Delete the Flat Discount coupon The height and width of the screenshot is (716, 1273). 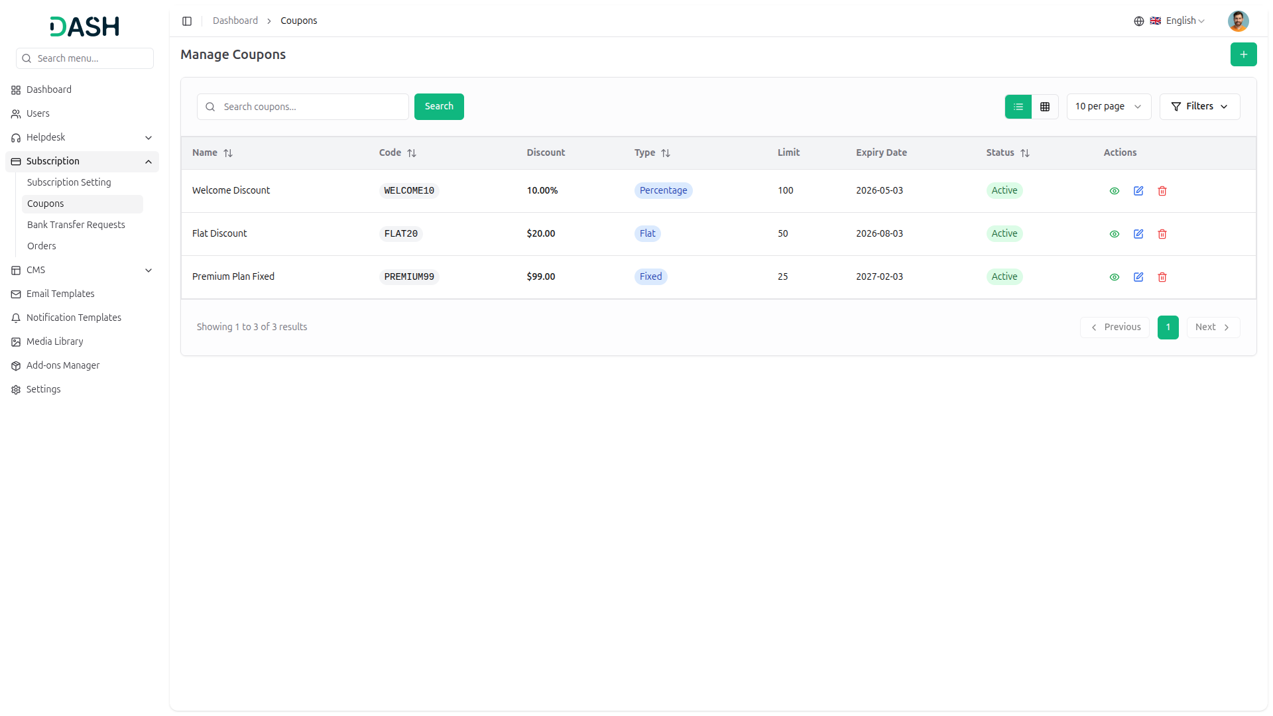coord(1162,234)
